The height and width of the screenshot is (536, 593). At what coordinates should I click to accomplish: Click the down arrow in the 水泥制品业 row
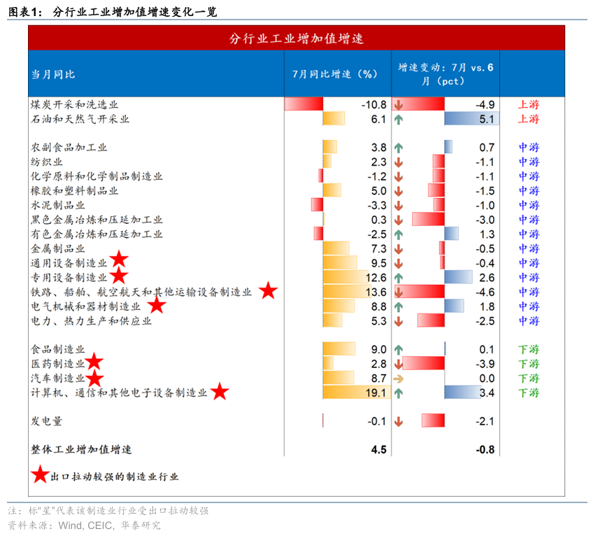[398, 206]
